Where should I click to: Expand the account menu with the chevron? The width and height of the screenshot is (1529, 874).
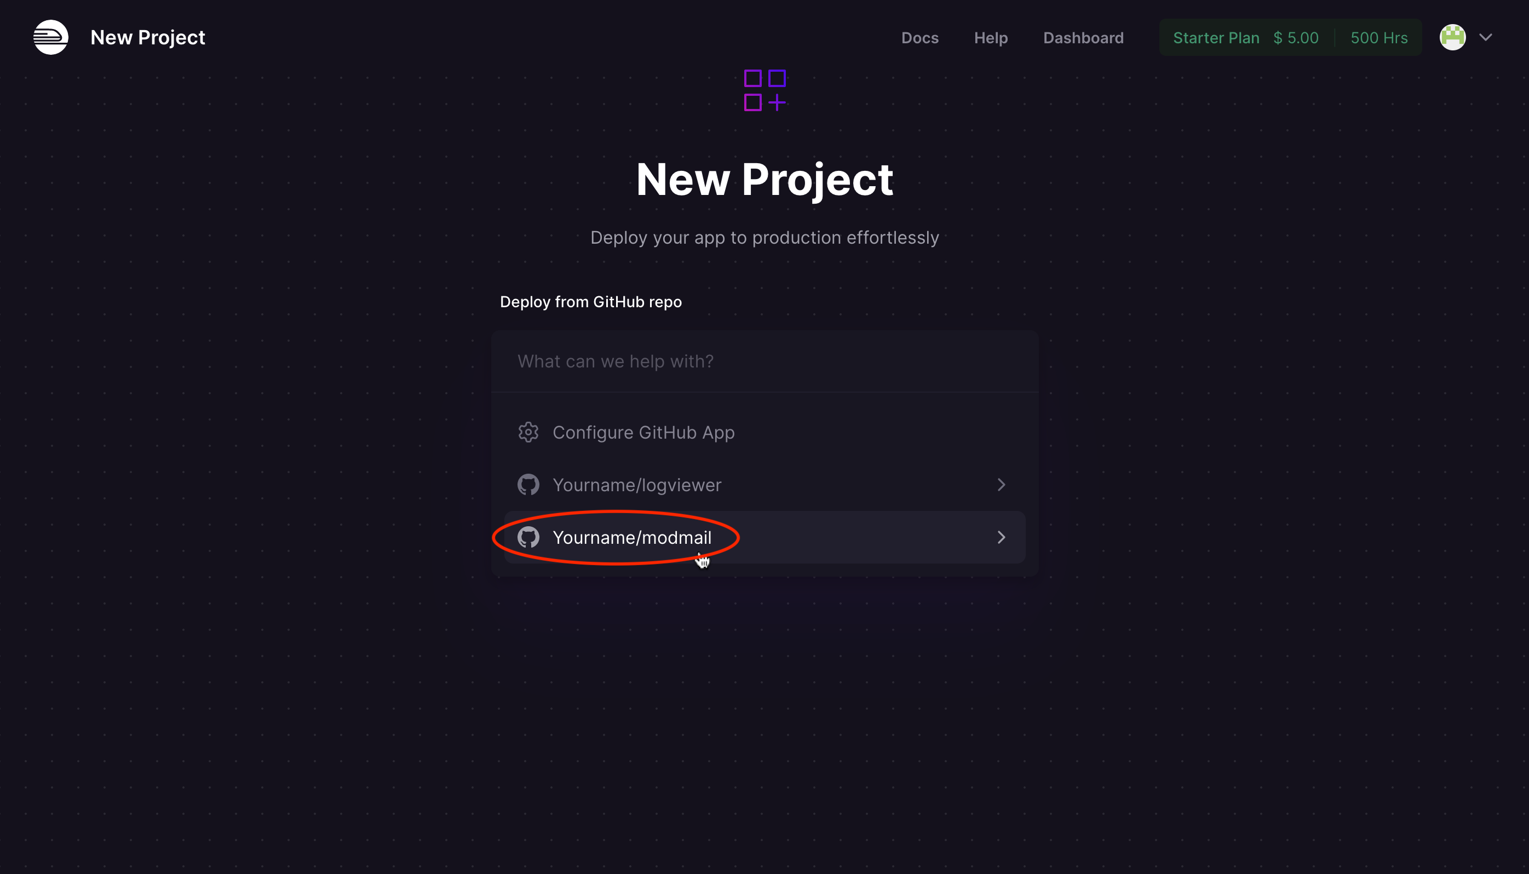(1486, 37)
